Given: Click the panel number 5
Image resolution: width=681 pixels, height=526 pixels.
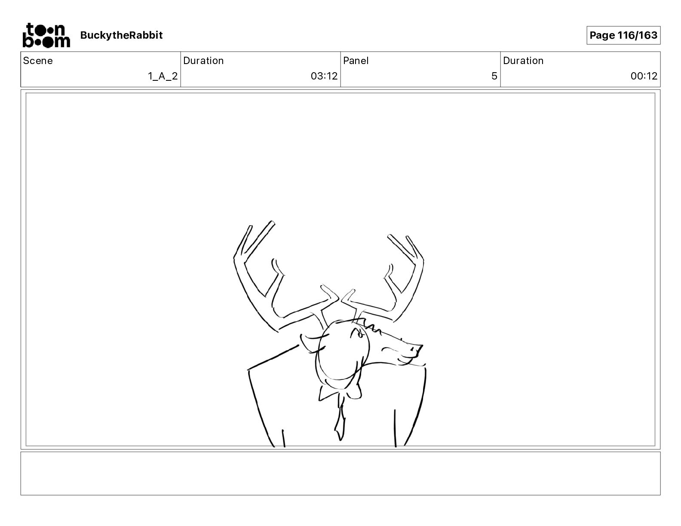Looking at the screenshot, I should pyautogui.click(x=494, y=76).
